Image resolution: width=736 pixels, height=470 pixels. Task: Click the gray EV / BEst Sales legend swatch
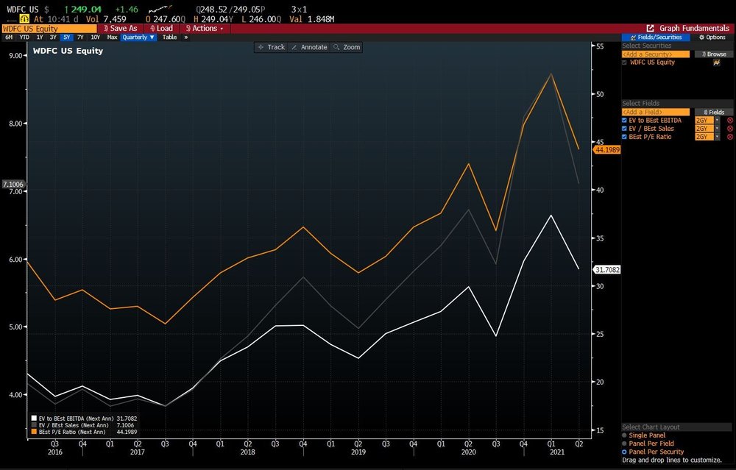coord(34,425)
